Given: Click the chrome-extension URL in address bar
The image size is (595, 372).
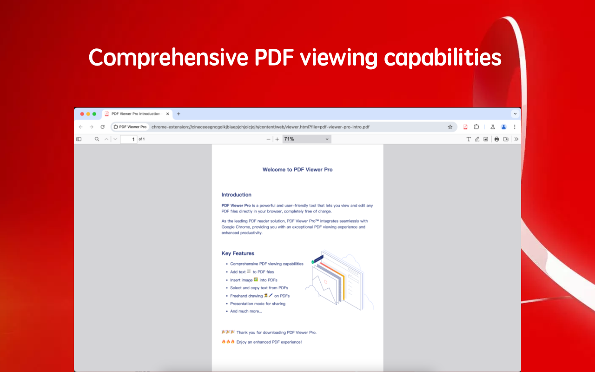Looking at the screenshot, I should click(x=260, y=126).
